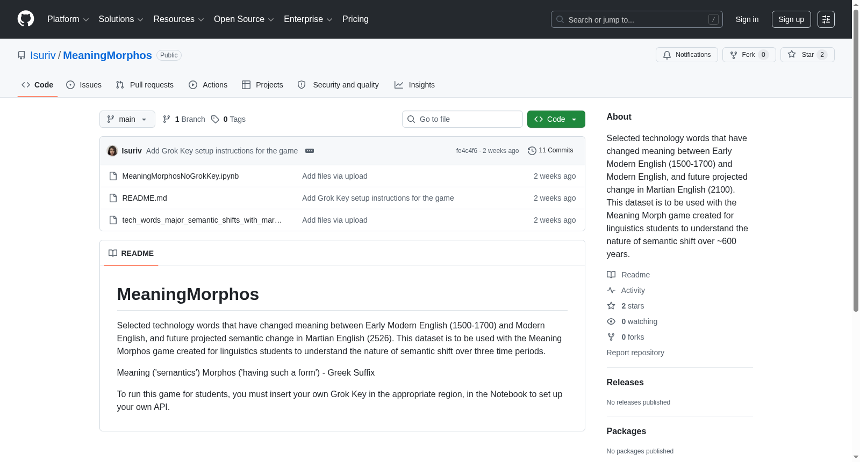Click the Notifications button
Screen dimensions: 860x462
(x=687, y=55)
